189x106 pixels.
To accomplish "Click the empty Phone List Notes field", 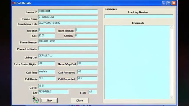I will [x=68, y=48].
